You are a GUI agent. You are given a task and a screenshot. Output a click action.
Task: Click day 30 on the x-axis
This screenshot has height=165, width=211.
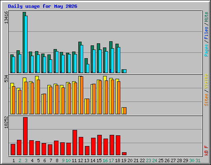[192, 160]
